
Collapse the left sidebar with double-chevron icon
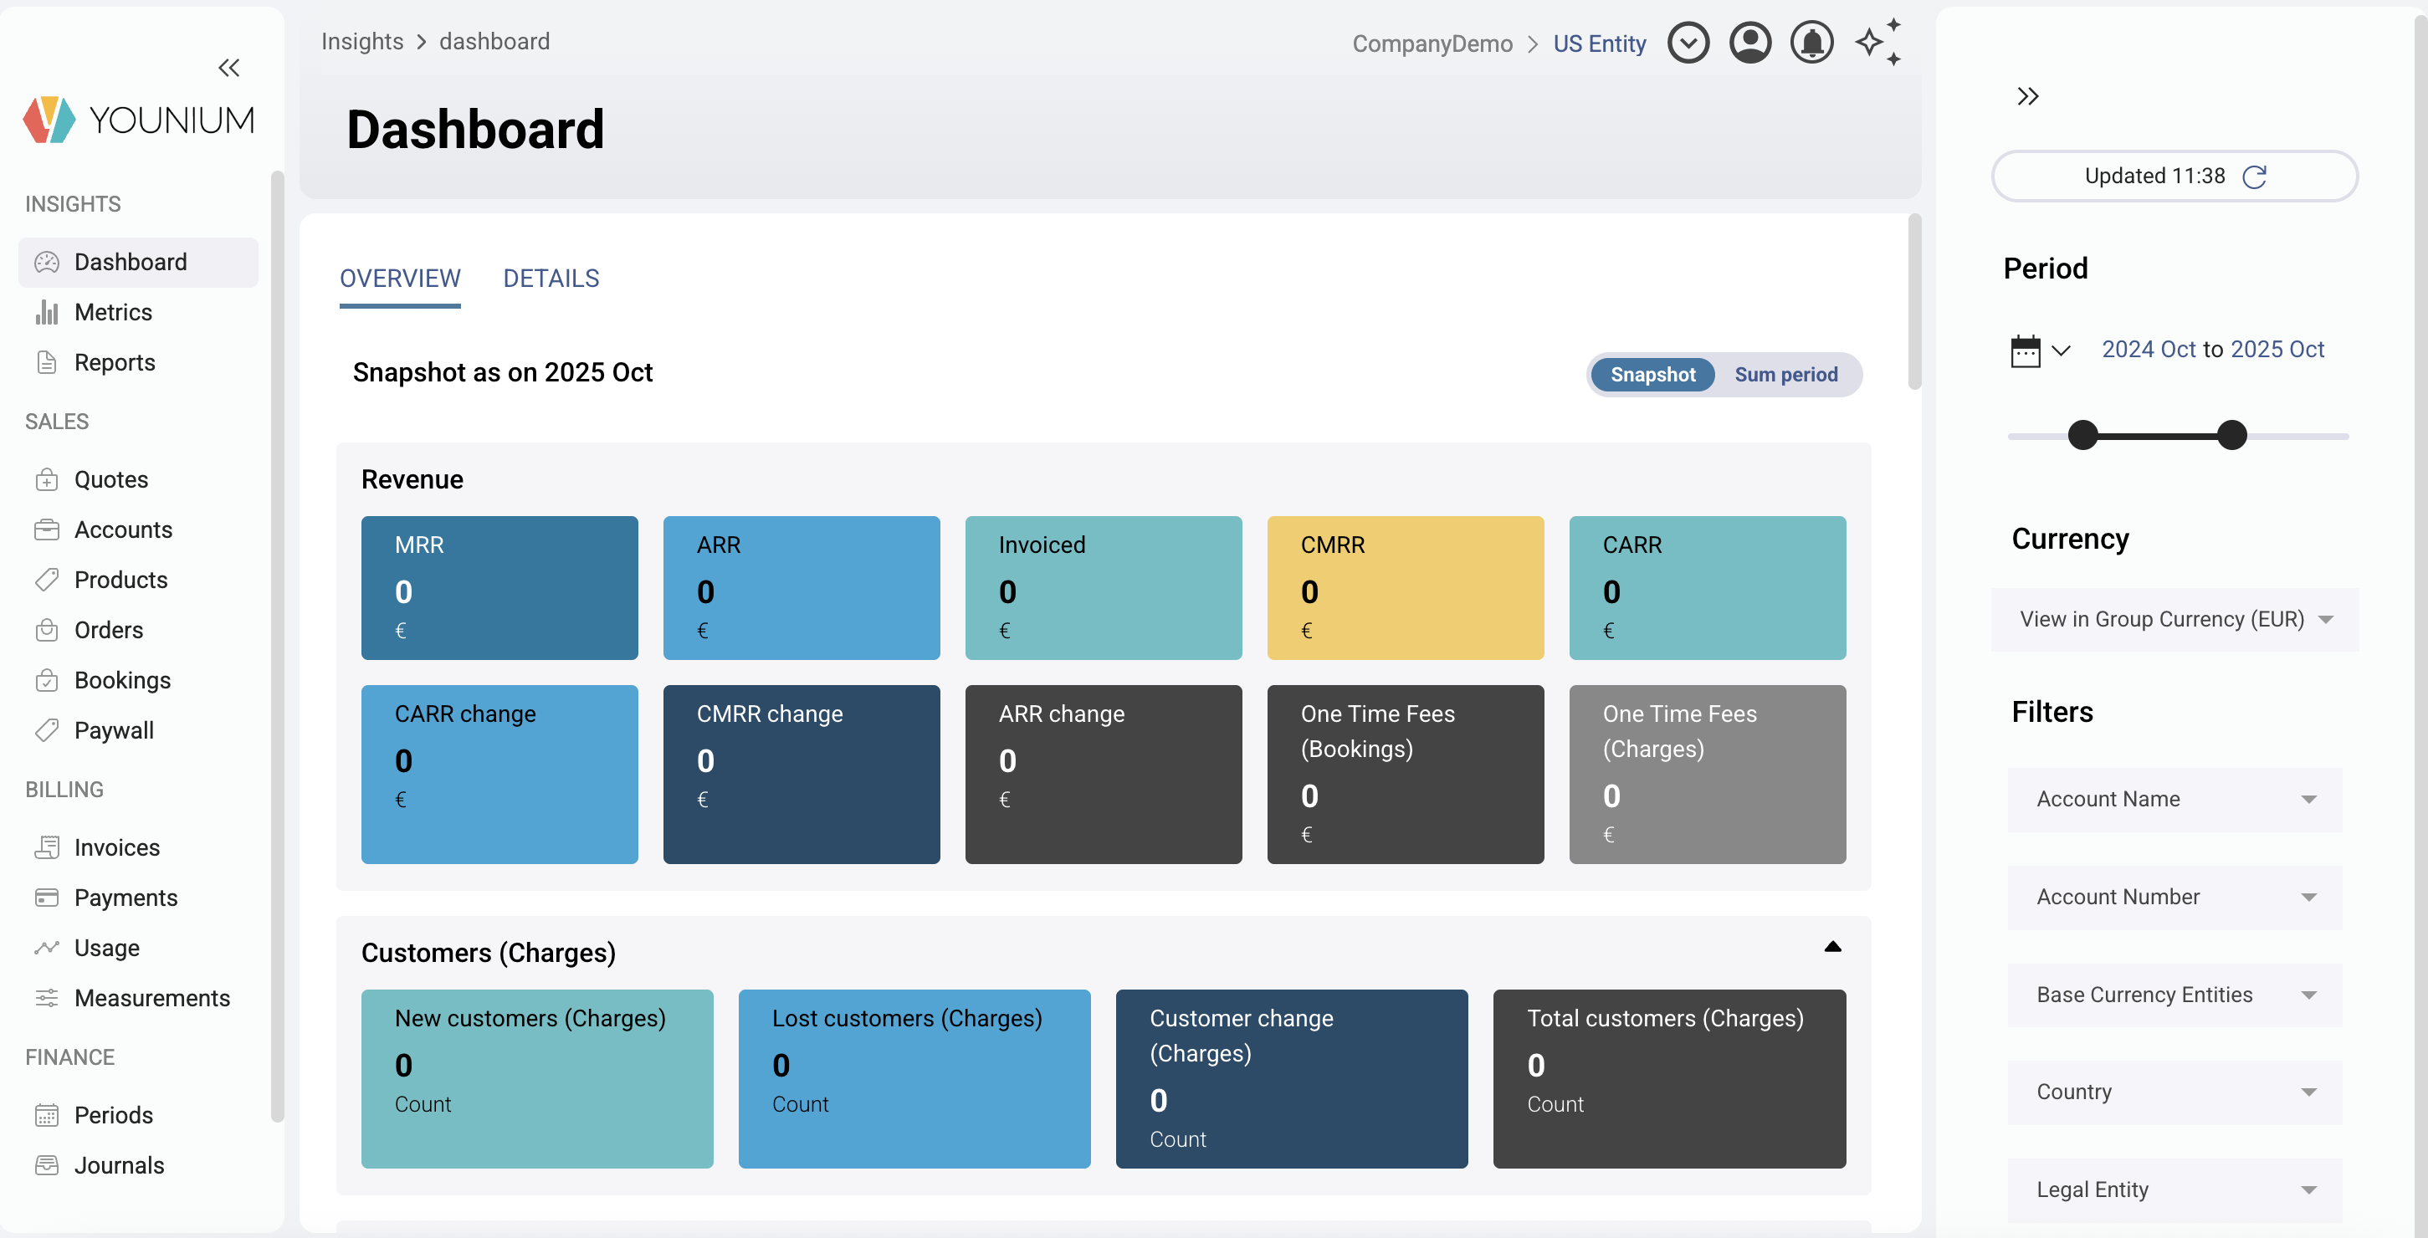click(228, 68)
